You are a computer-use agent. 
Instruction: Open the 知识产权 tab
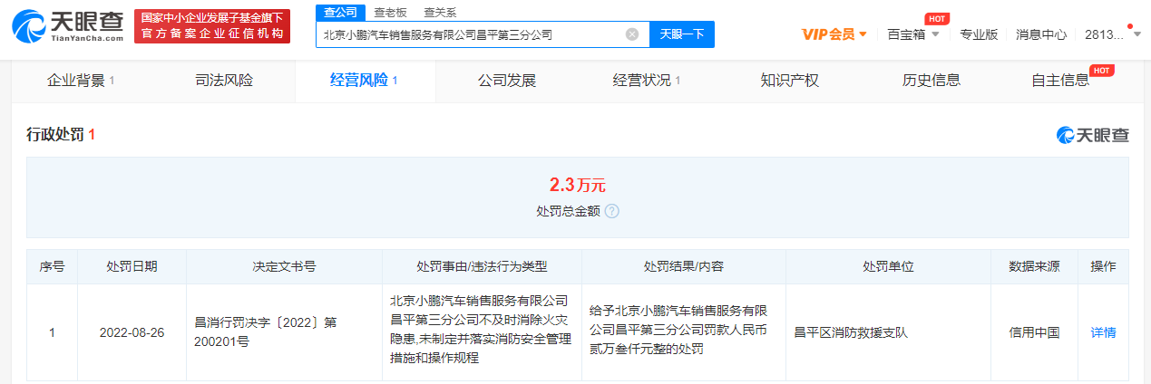tap(789, 81)
